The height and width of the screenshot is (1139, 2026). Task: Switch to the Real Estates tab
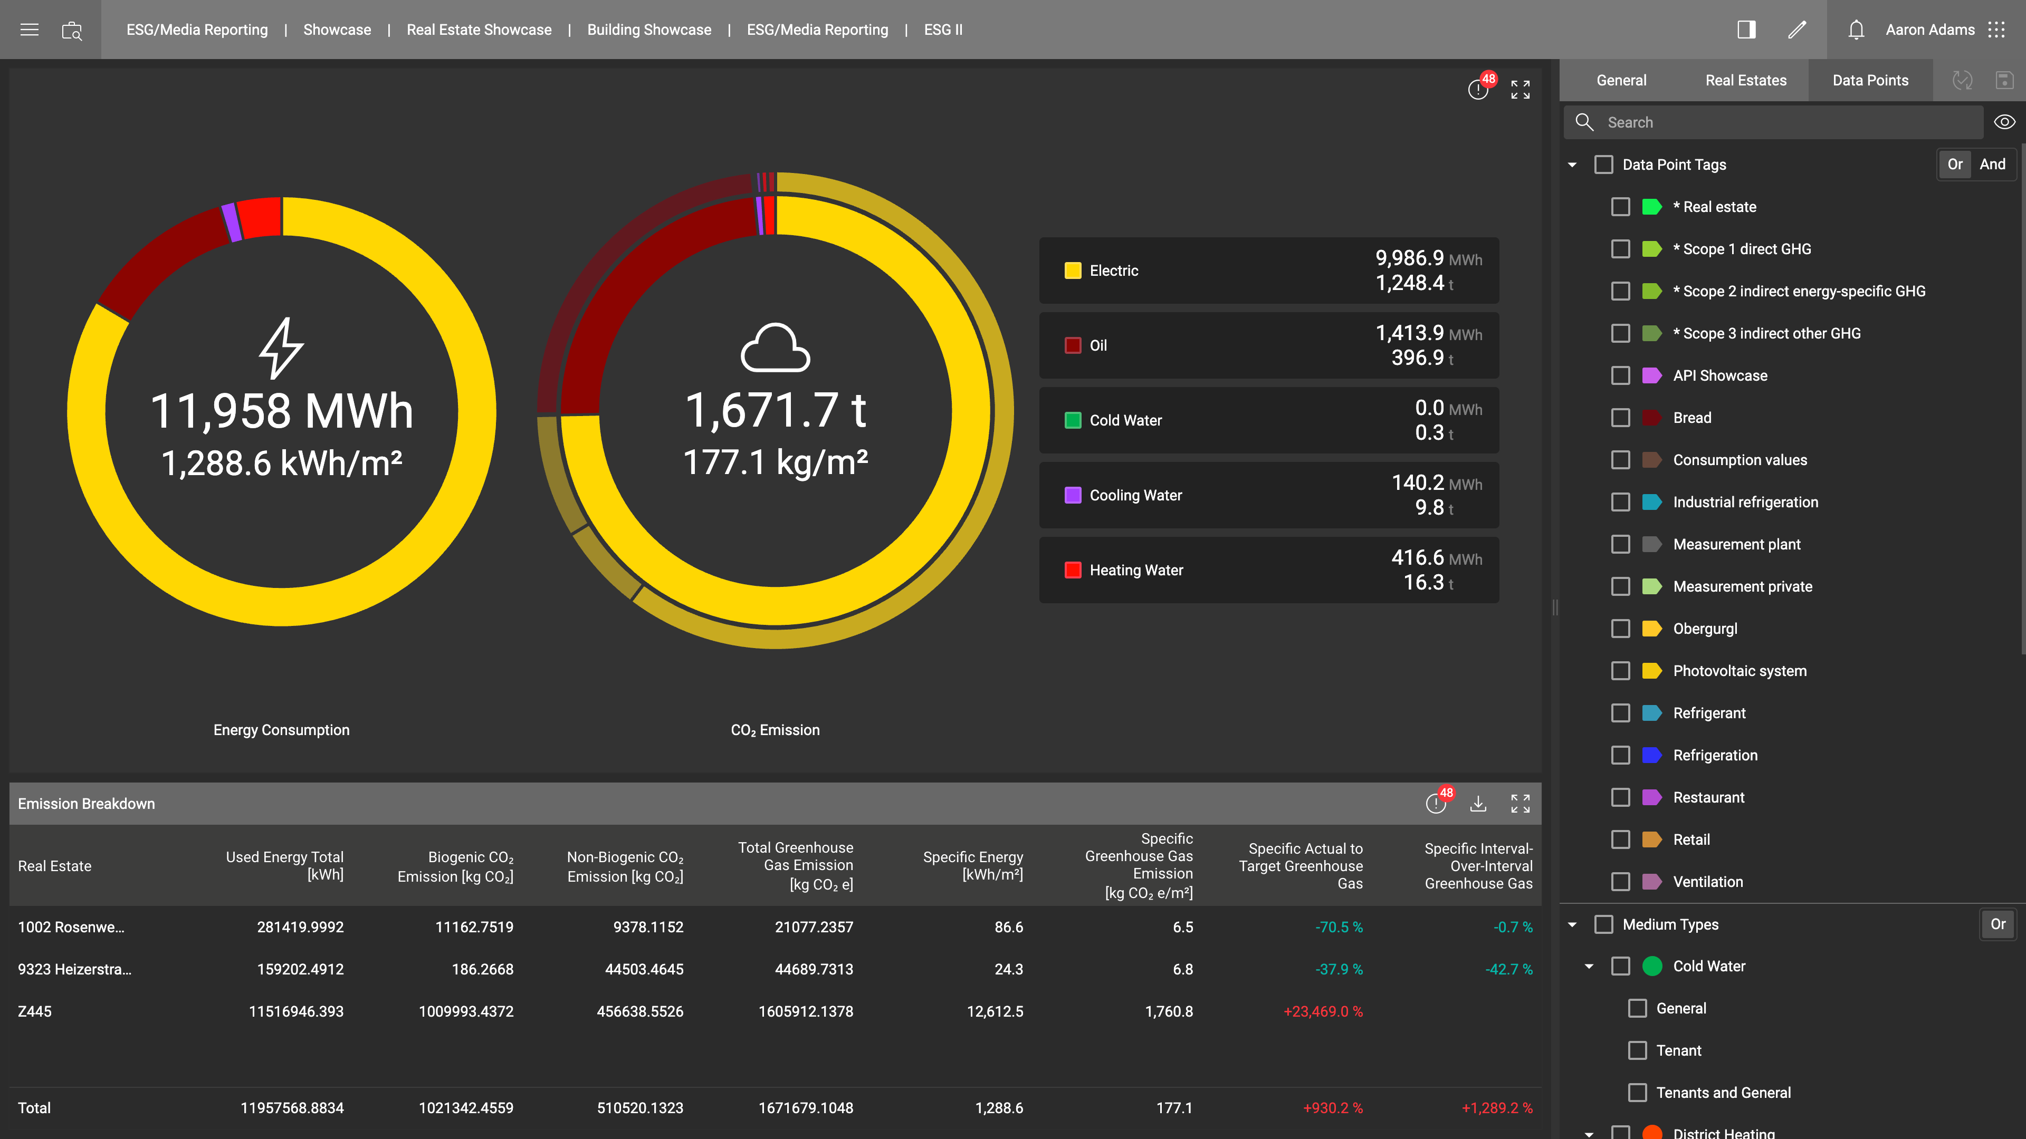1745,80
